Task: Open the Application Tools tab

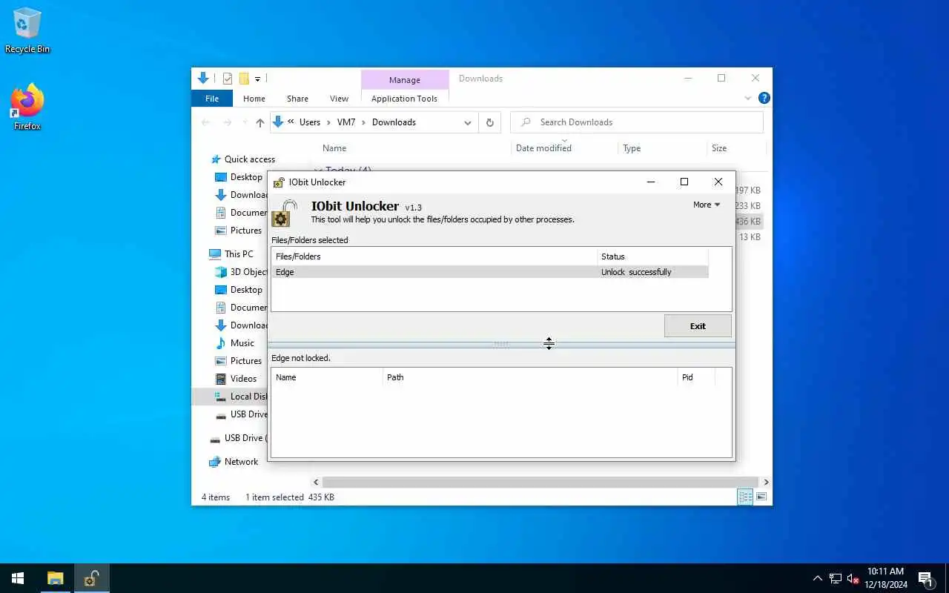Action: click(x=404, y=99)
